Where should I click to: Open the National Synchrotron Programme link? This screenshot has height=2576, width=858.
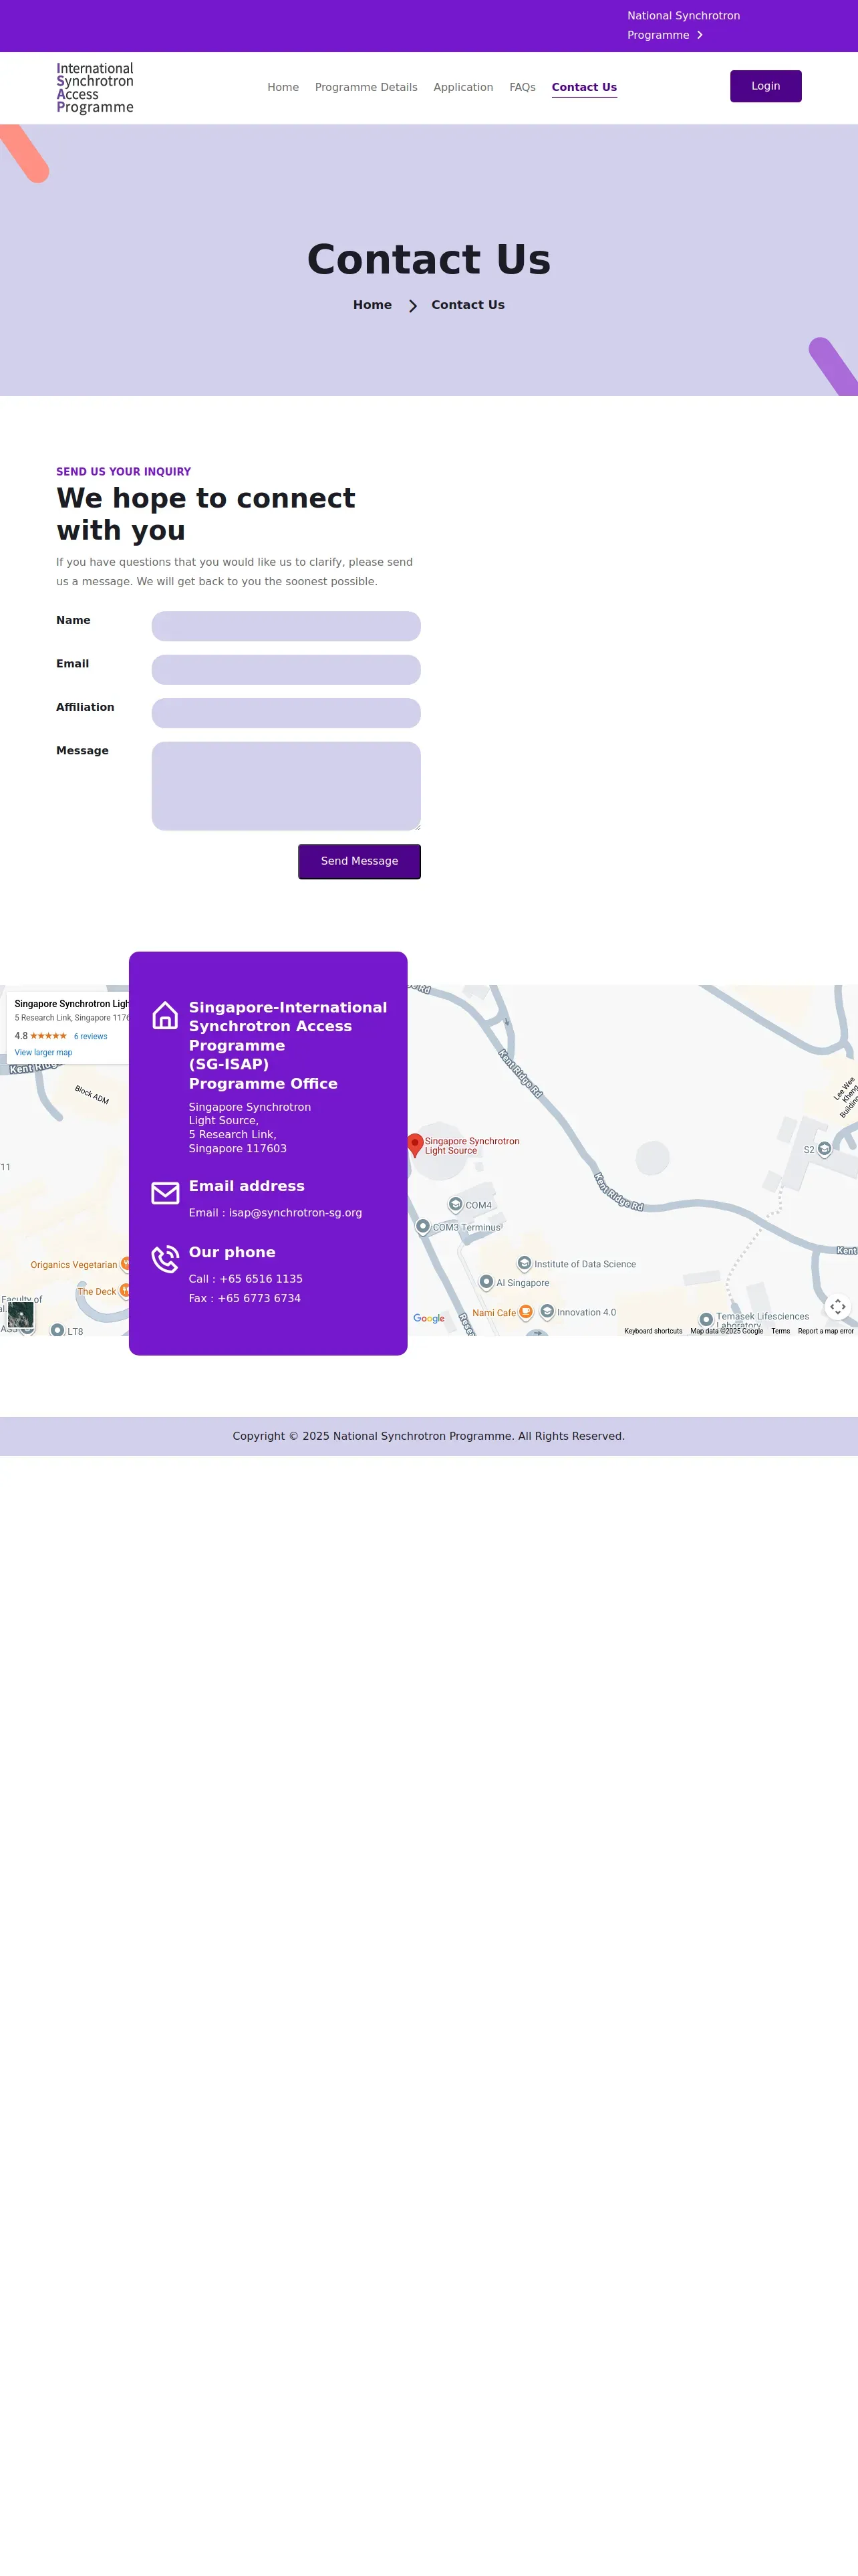click(x=683, y=25)
